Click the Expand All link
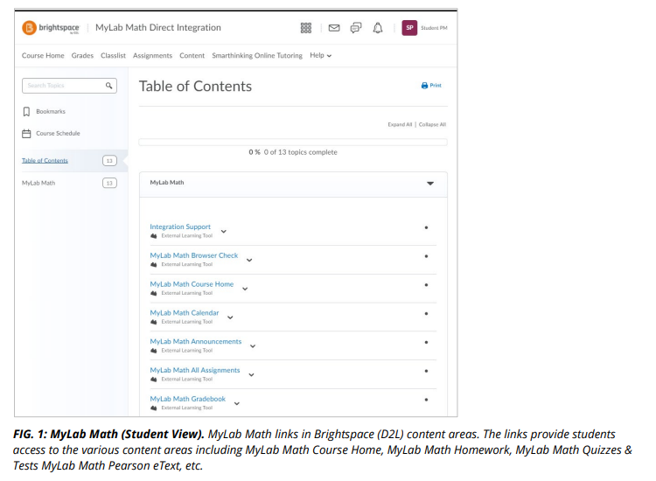 coord(400,124)
